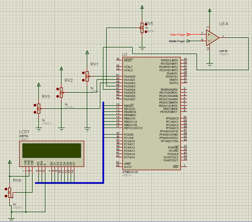
Task: Click the Index Finger input terminal
Action: (x=189, y=35)
